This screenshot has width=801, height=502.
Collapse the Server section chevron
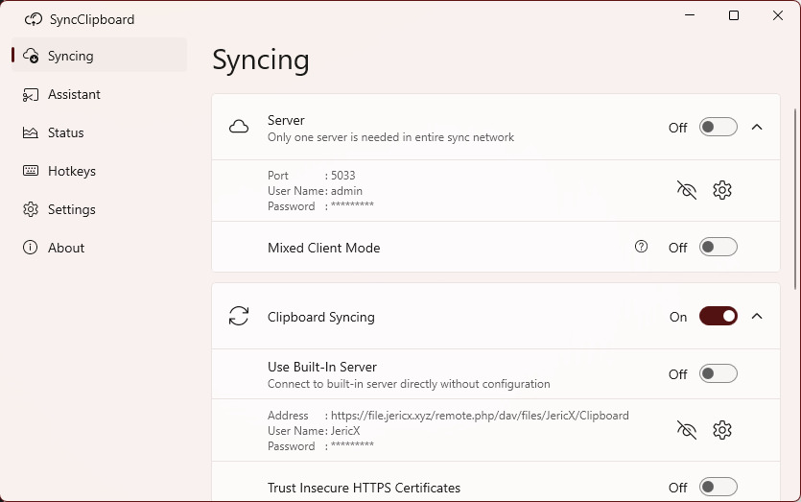(x=757, y=127)
